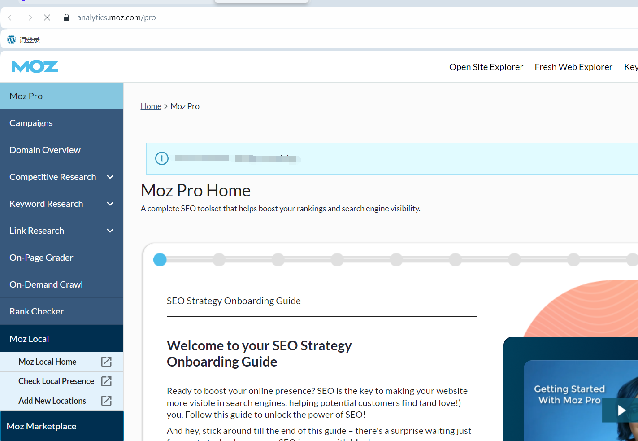This screenshot has width=638, height=441.
Task: Open Domain Overview from the sidebar
Action: (45, 149)
